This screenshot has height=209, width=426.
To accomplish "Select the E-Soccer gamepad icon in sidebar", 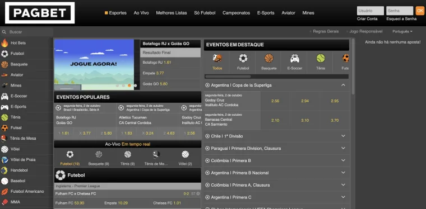I will (x=4, y=96).
